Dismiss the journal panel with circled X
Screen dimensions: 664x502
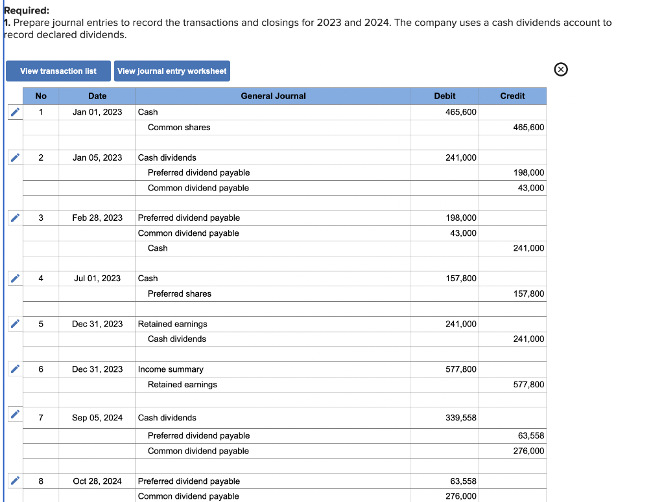point(560,69)
